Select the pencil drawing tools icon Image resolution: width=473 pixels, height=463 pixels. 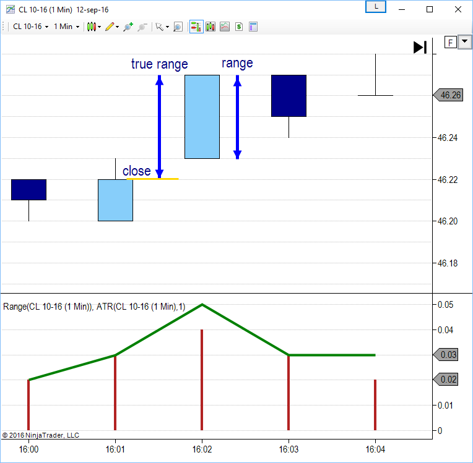click(x=109, y=27)
